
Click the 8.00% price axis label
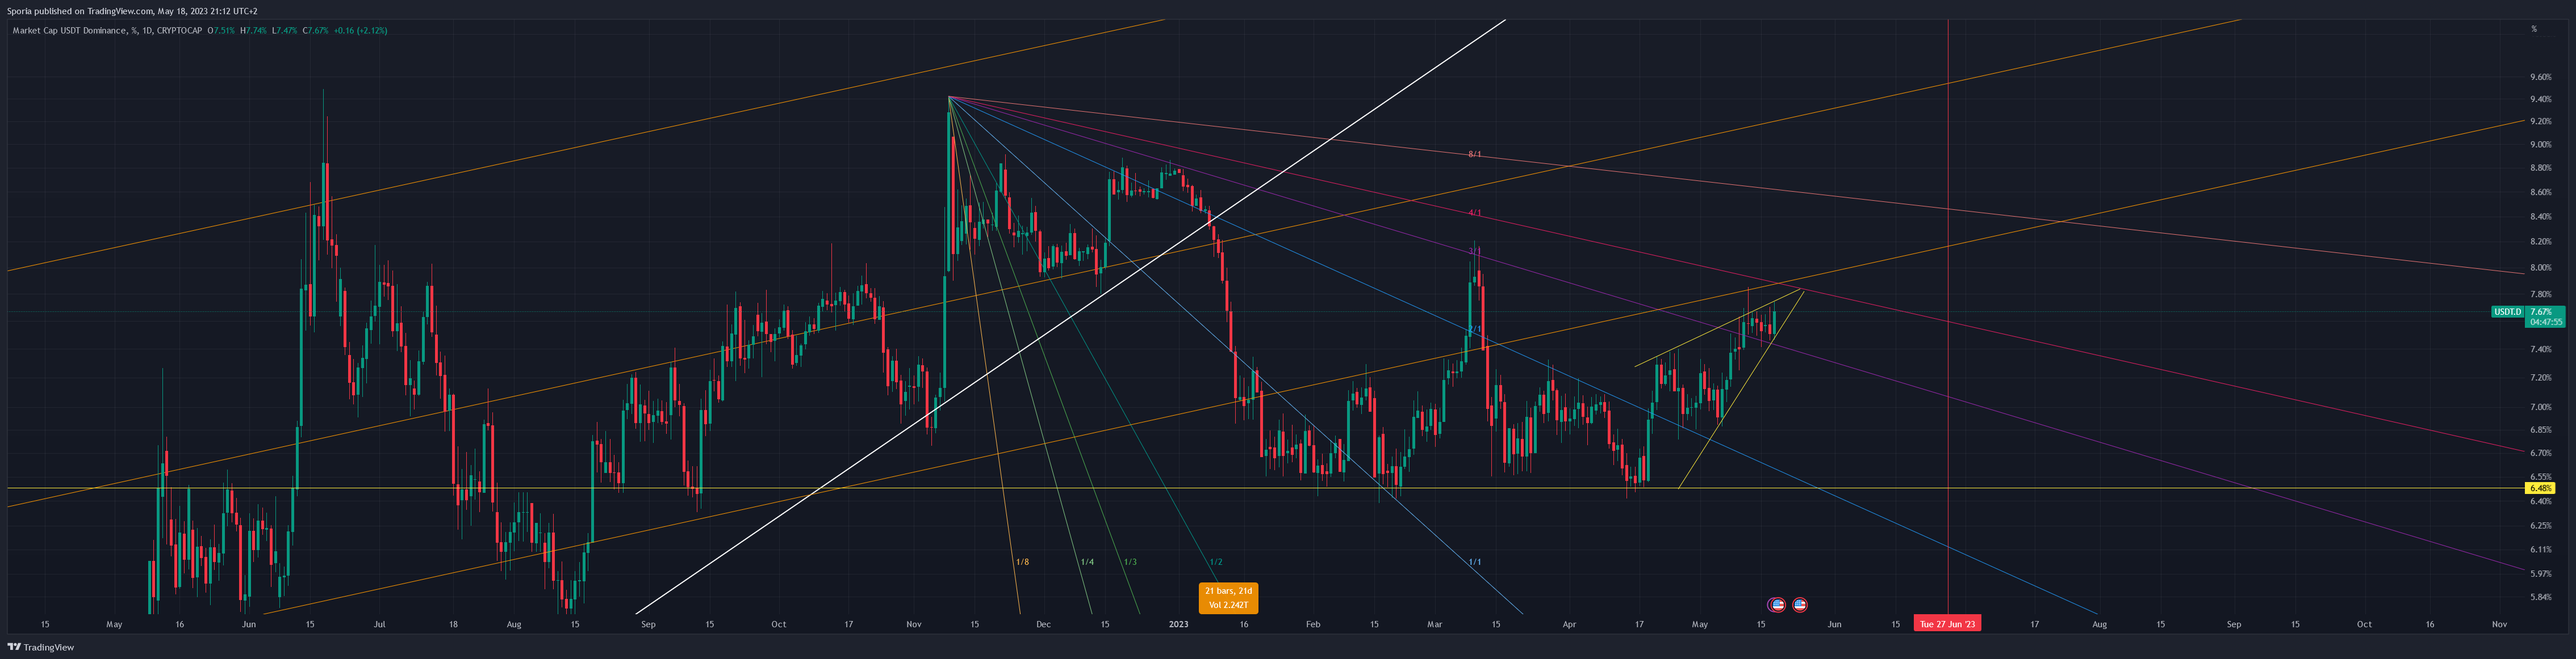coord(2540,268)
